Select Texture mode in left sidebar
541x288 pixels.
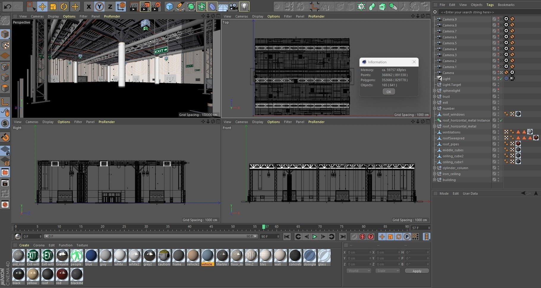5,45
